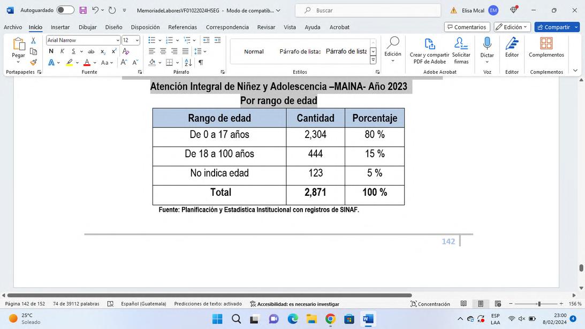Image resolution: width=585 pixels, height=329 pixels.
Task: Redo the last action
Action: 112,11
